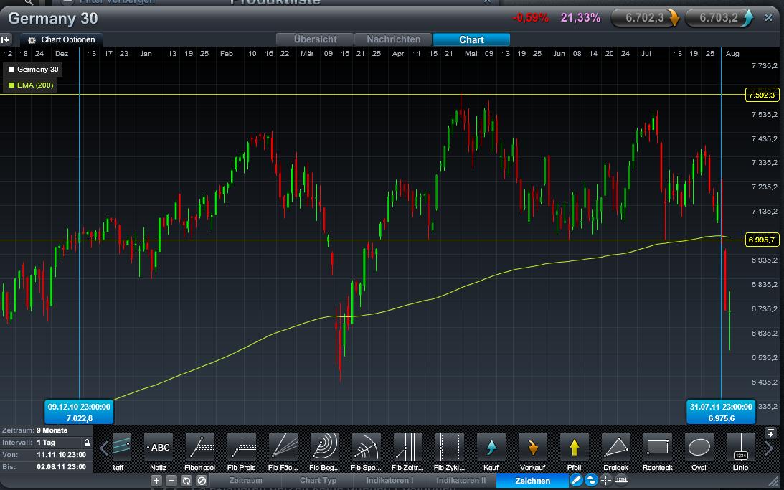
Task: Collapse side panel with left-arrow button
Action: pos(6,39)
